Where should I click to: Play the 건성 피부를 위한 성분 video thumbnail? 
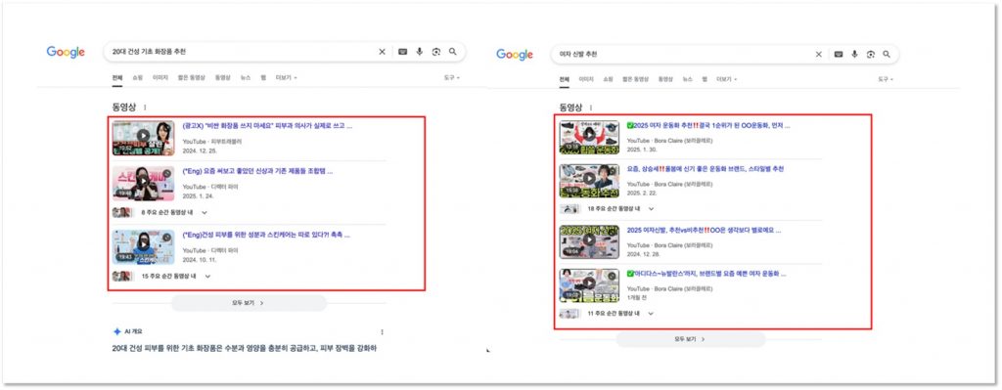tap(143, 247)
